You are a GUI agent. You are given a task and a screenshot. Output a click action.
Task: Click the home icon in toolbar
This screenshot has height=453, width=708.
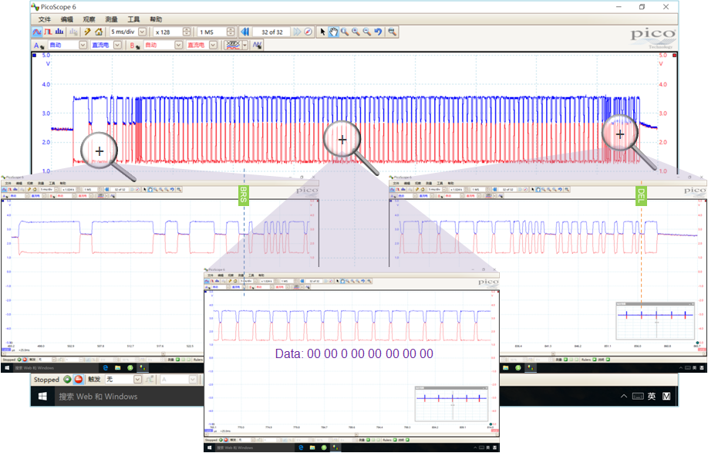pos(99,32)
